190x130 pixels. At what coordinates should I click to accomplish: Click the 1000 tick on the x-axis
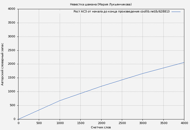60,123
